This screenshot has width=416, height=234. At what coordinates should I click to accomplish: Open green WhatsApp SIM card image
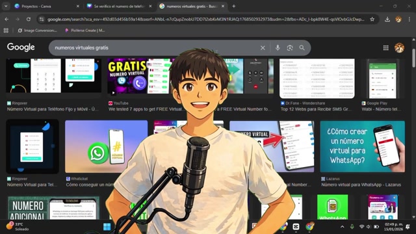coord(332,207)
